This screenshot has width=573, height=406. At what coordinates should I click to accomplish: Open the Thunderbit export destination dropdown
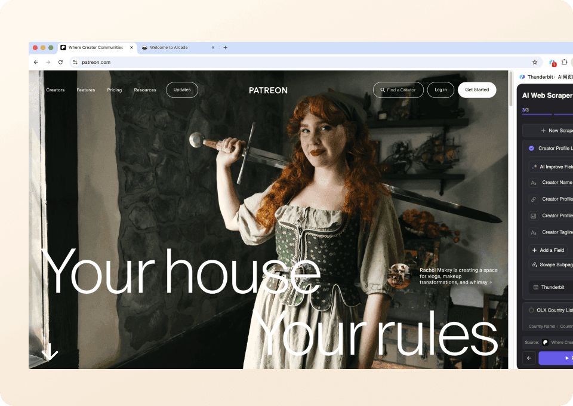click(x=550, y=287)
